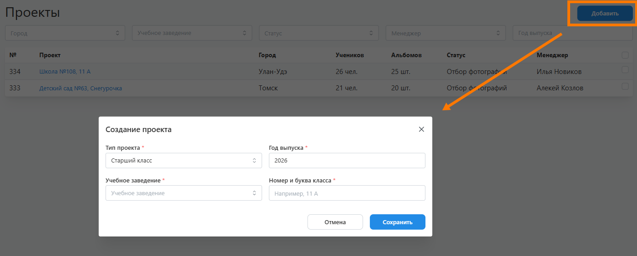Open the Тип проекта dropdown
This screenshot has height=256, width=637.
[183, 160]
